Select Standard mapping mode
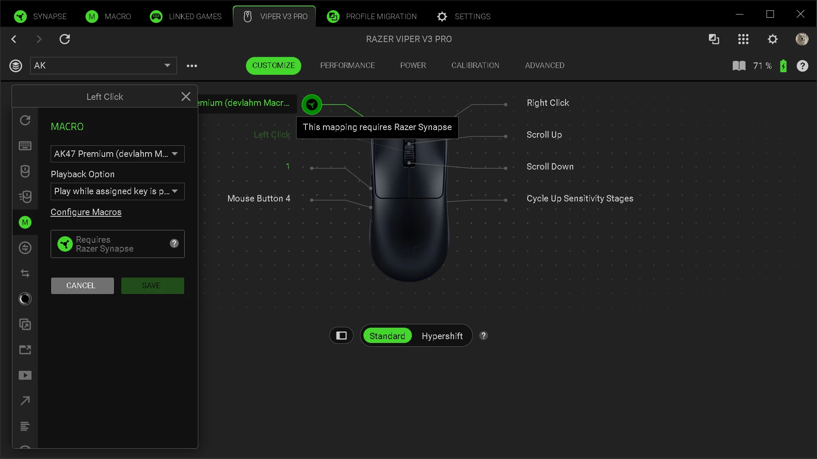 pos(387,336)
